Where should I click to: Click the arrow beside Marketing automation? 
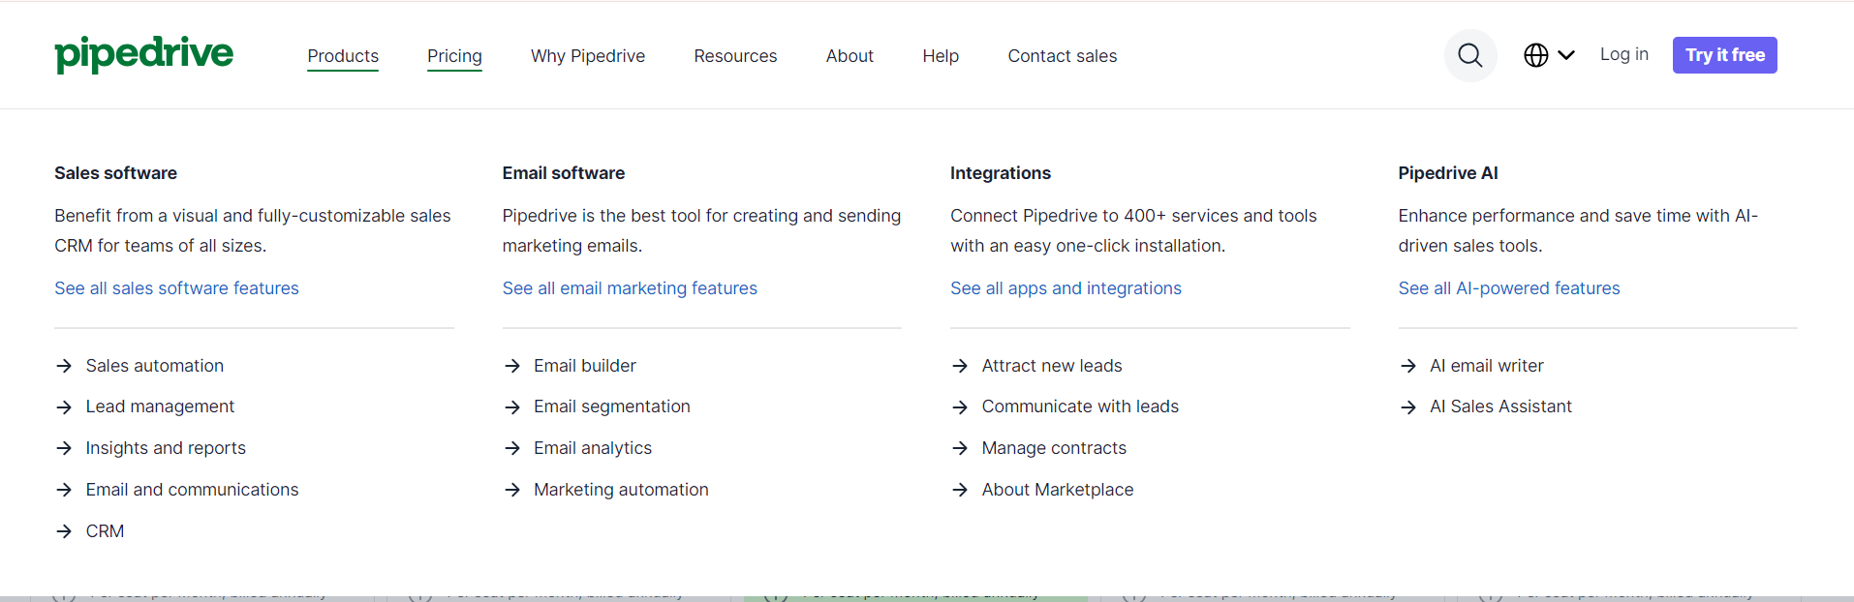512,490
